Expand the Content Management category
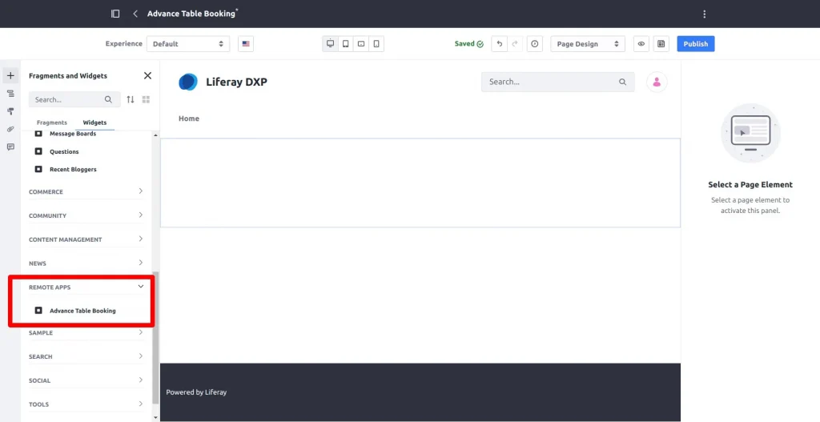Image resolution: width=820 pixels, height=422 pixels. click(x=86, y=239)
